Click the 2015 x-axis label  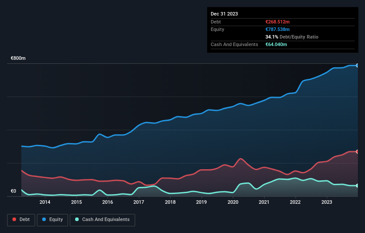(x=76, y=202)
